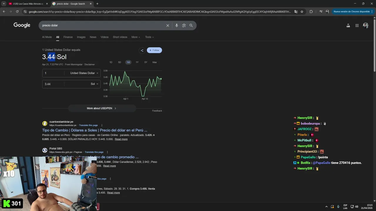Viewport: 376px width, 211px height.
Task: Follow the USD/PEN exchange rate
Action: [x=154, y=50]
